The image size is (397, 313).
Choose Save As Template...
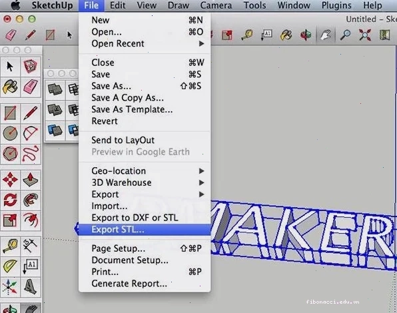tap(145, 109)
